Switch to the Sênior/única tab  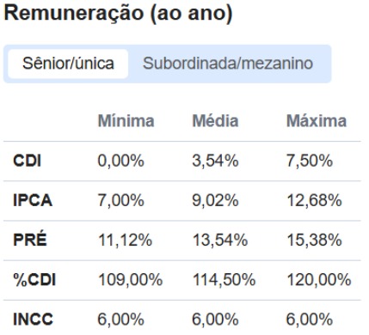coord(68,64)
